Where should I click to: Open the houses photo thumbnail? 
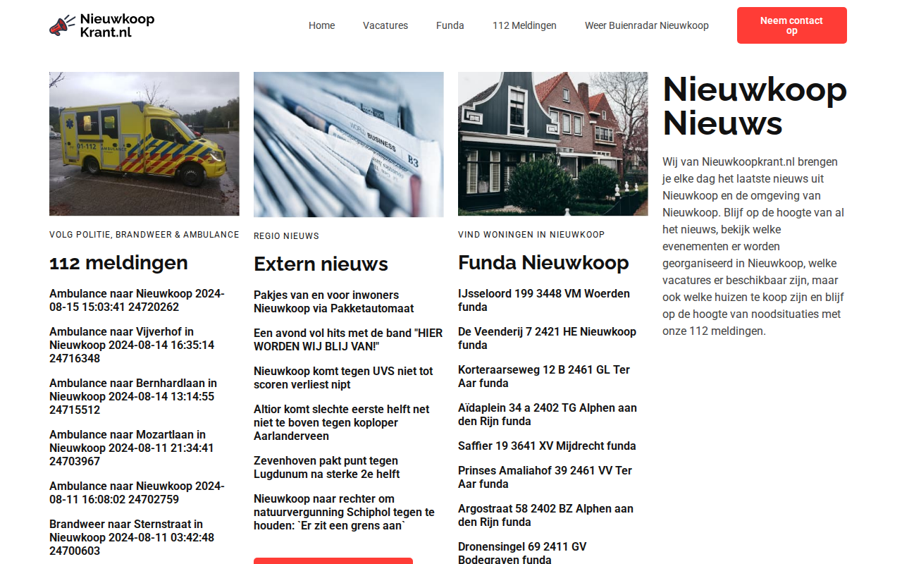(x=553, y=144)
